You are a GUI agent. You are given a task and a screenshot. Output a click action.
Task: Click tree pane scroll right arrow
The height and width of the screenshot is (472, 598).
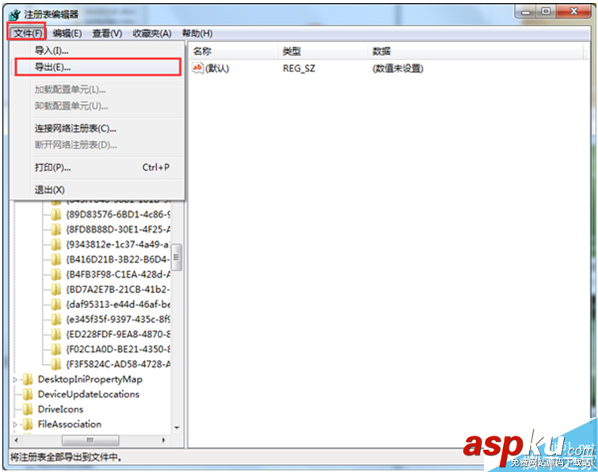click(x=164, y=440)
